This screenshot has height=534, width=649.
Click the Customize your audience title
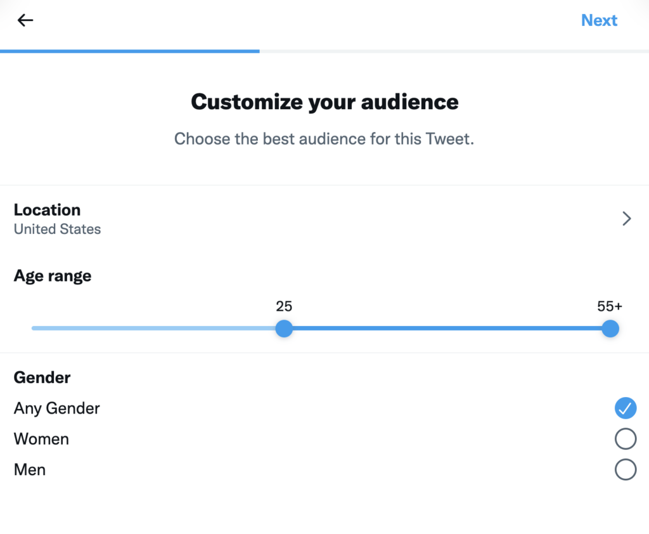[324, 101]
